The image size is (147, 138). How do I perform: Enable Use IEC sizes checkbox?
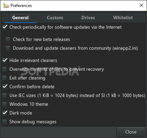click(5, 96)
